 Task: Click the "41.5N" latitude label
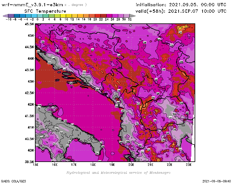(x=29, y=116)
